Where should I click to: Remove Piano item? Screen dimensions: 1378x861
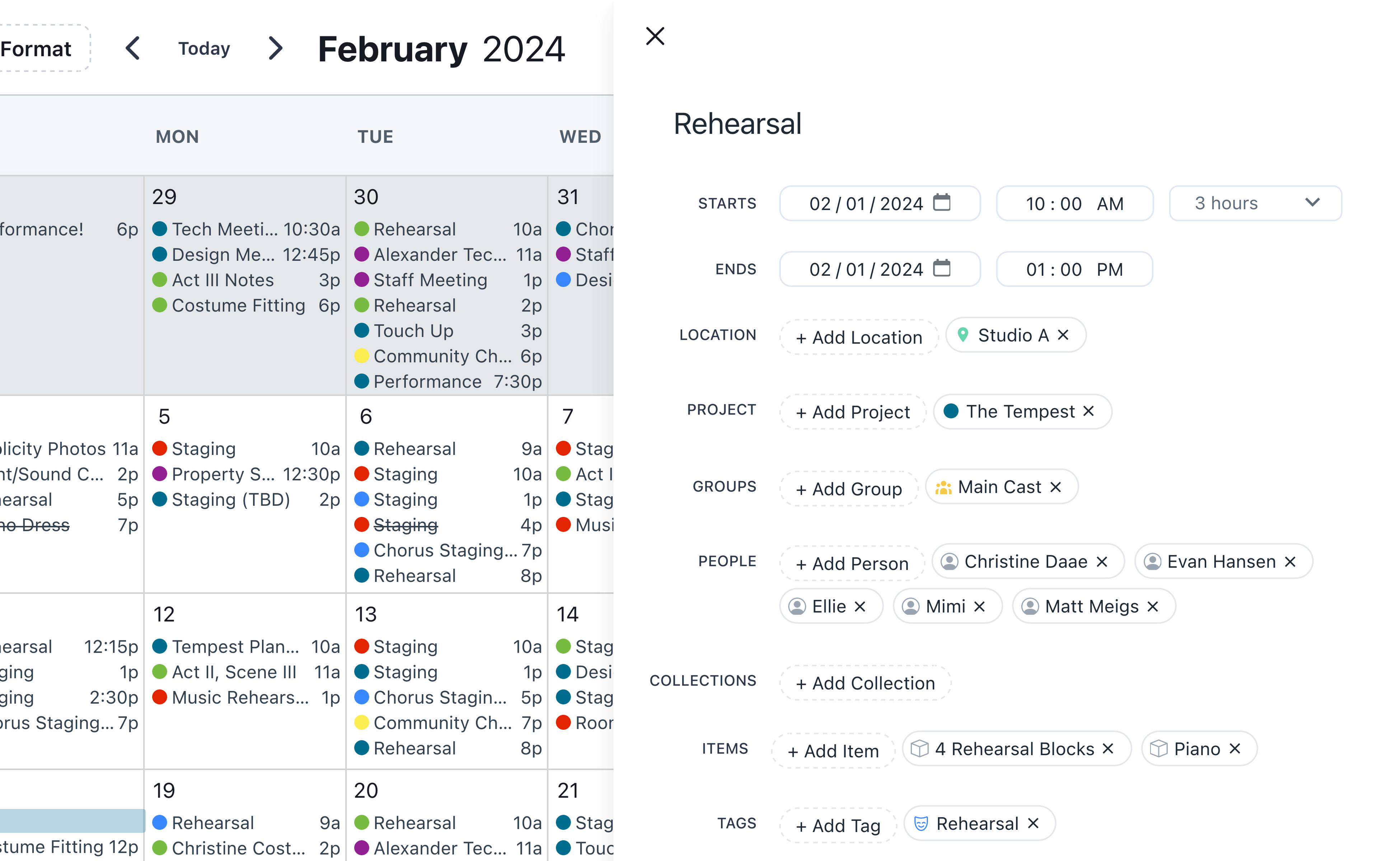(1234, 748)
